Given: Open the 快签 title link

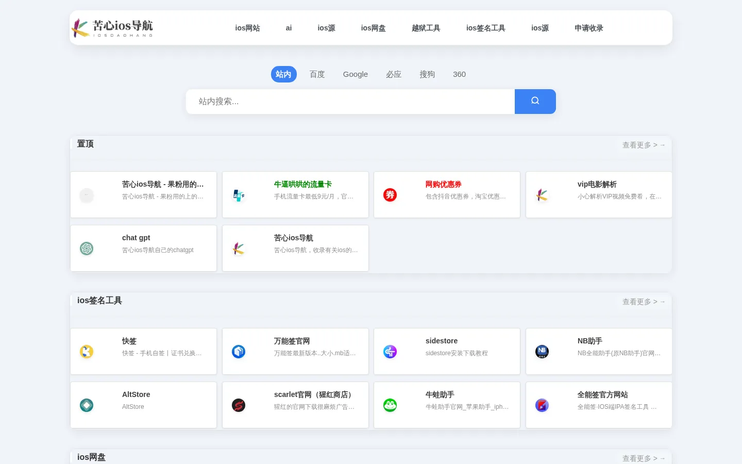Looking at the screenshot, I should (x=129, y=341).
